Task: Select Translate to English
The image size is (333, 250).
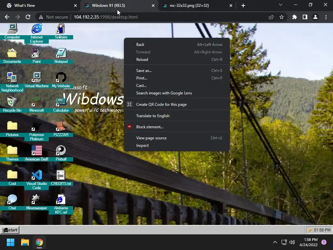Action: (x=177, y=116)
